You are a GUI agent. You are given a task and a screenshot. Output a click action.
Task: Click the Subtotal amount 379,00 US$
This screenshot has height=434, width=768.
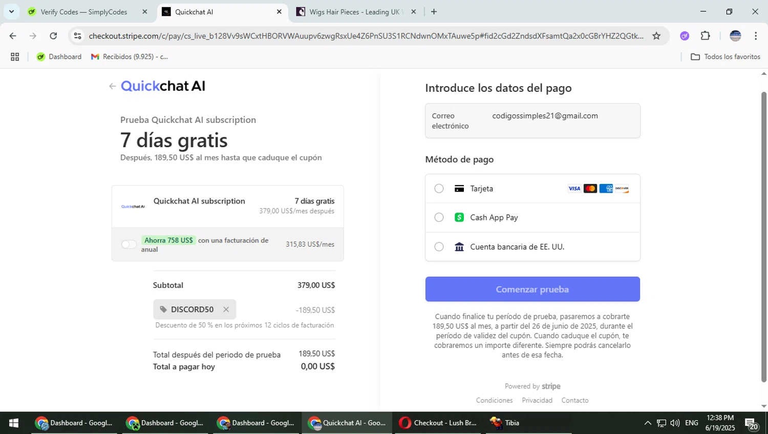[x=316, y=285]
